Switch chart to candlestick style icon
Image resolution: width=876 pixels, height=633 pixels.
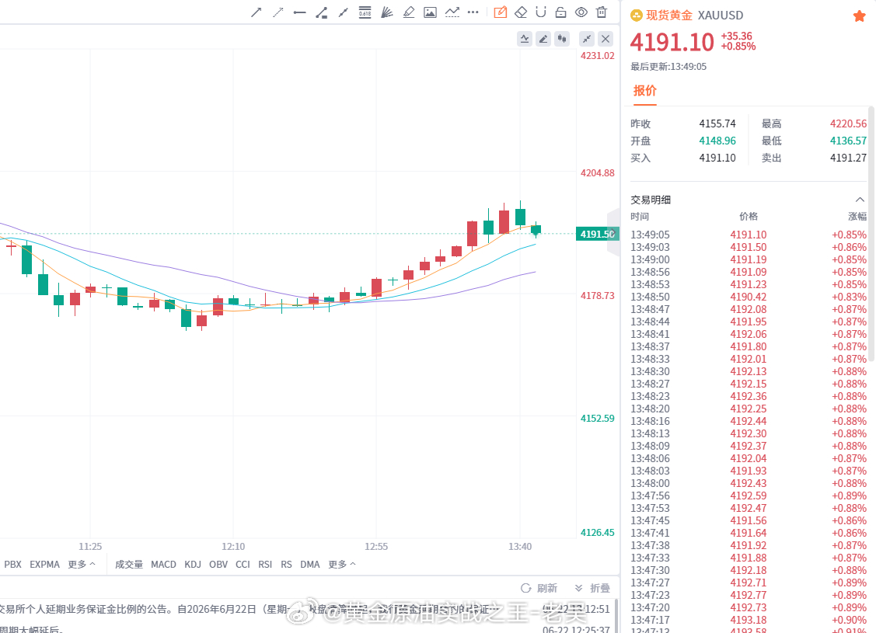pos(562,39)
